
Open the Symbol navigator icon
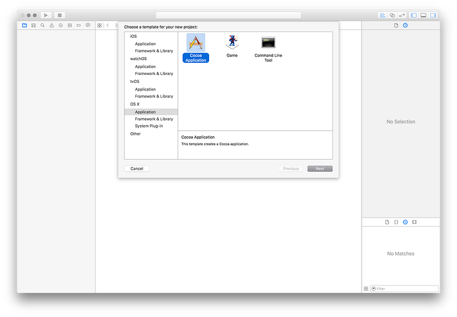[34, 25]
